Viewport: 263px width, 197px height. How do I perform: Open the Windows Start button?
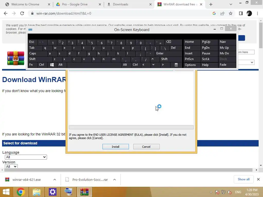pos(6,192)
